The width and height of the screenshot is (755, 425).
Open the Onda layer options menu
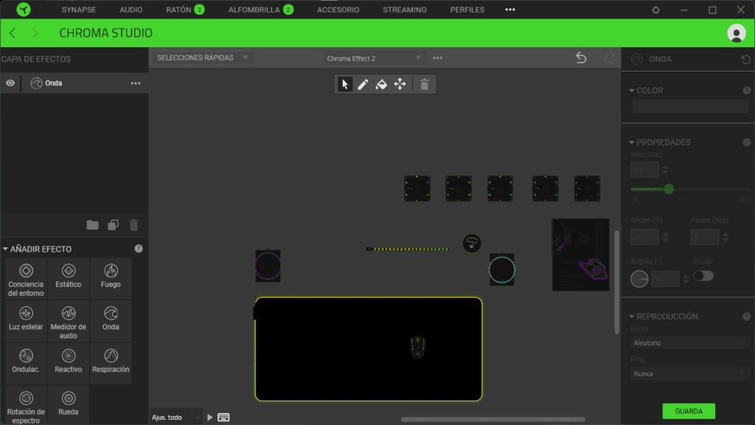[136, 83]
